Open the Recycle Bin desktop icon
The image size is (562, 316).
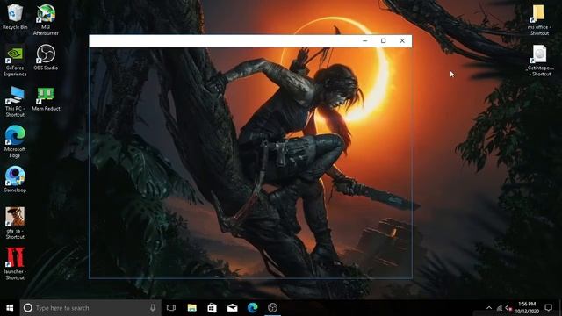pos(15,17)
